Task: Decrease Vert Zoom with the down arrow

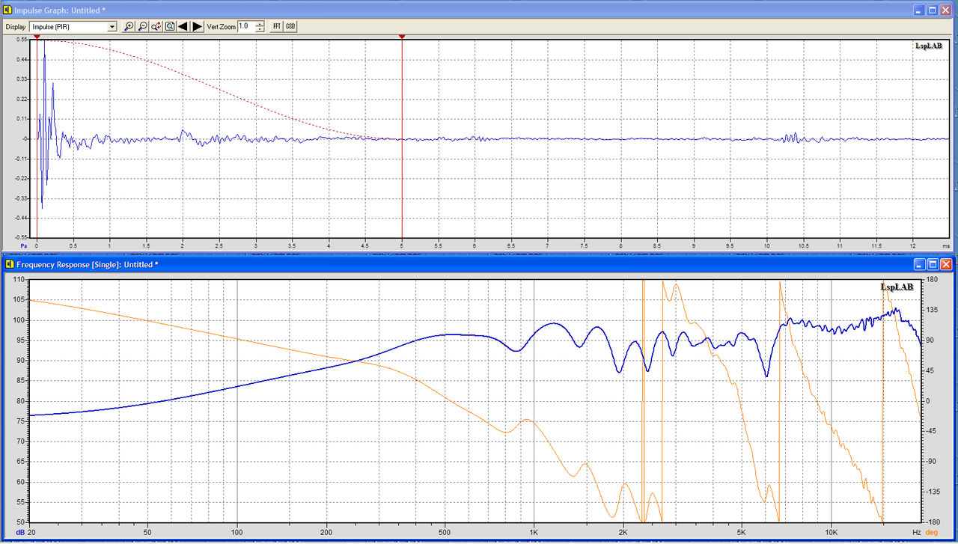Action: coord(260,29)
